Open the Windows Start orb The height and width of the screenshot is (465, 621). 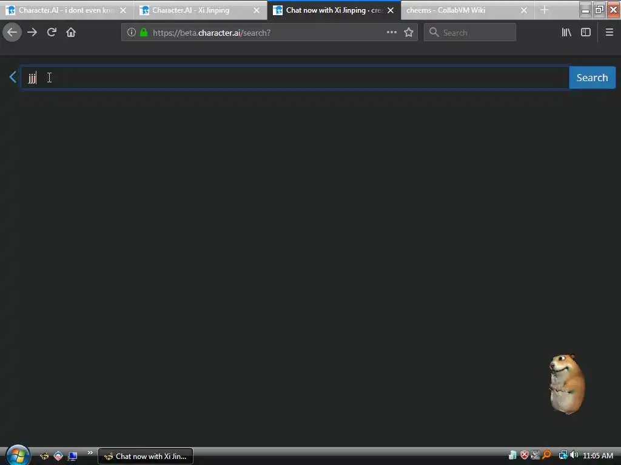click(x=17, y=455)
